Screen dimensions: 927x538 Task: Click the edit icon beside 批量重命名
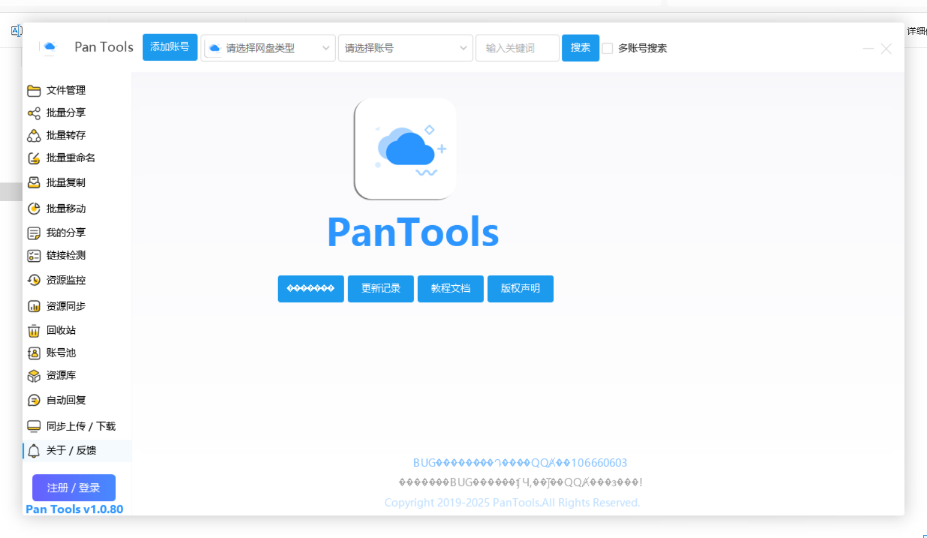click(x=34, y=158)
